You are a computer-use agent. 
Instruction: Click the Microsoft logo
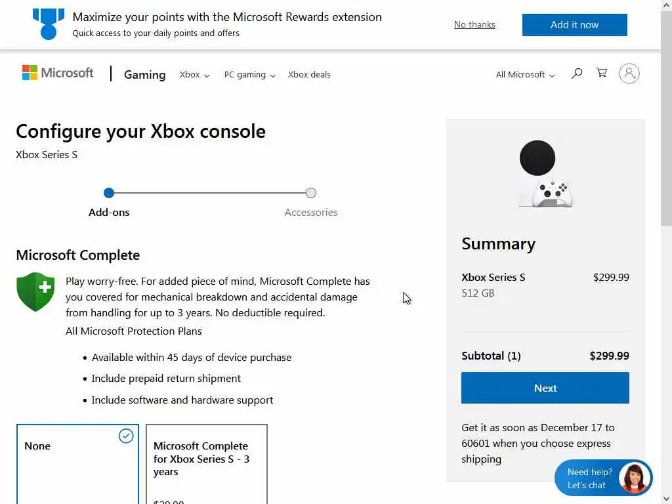(58, 73)
